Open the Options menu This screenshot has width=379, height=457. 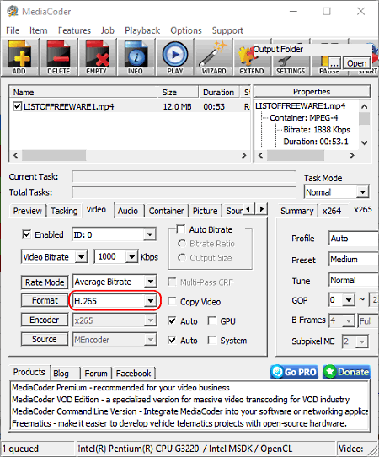[x=186, y=30]
